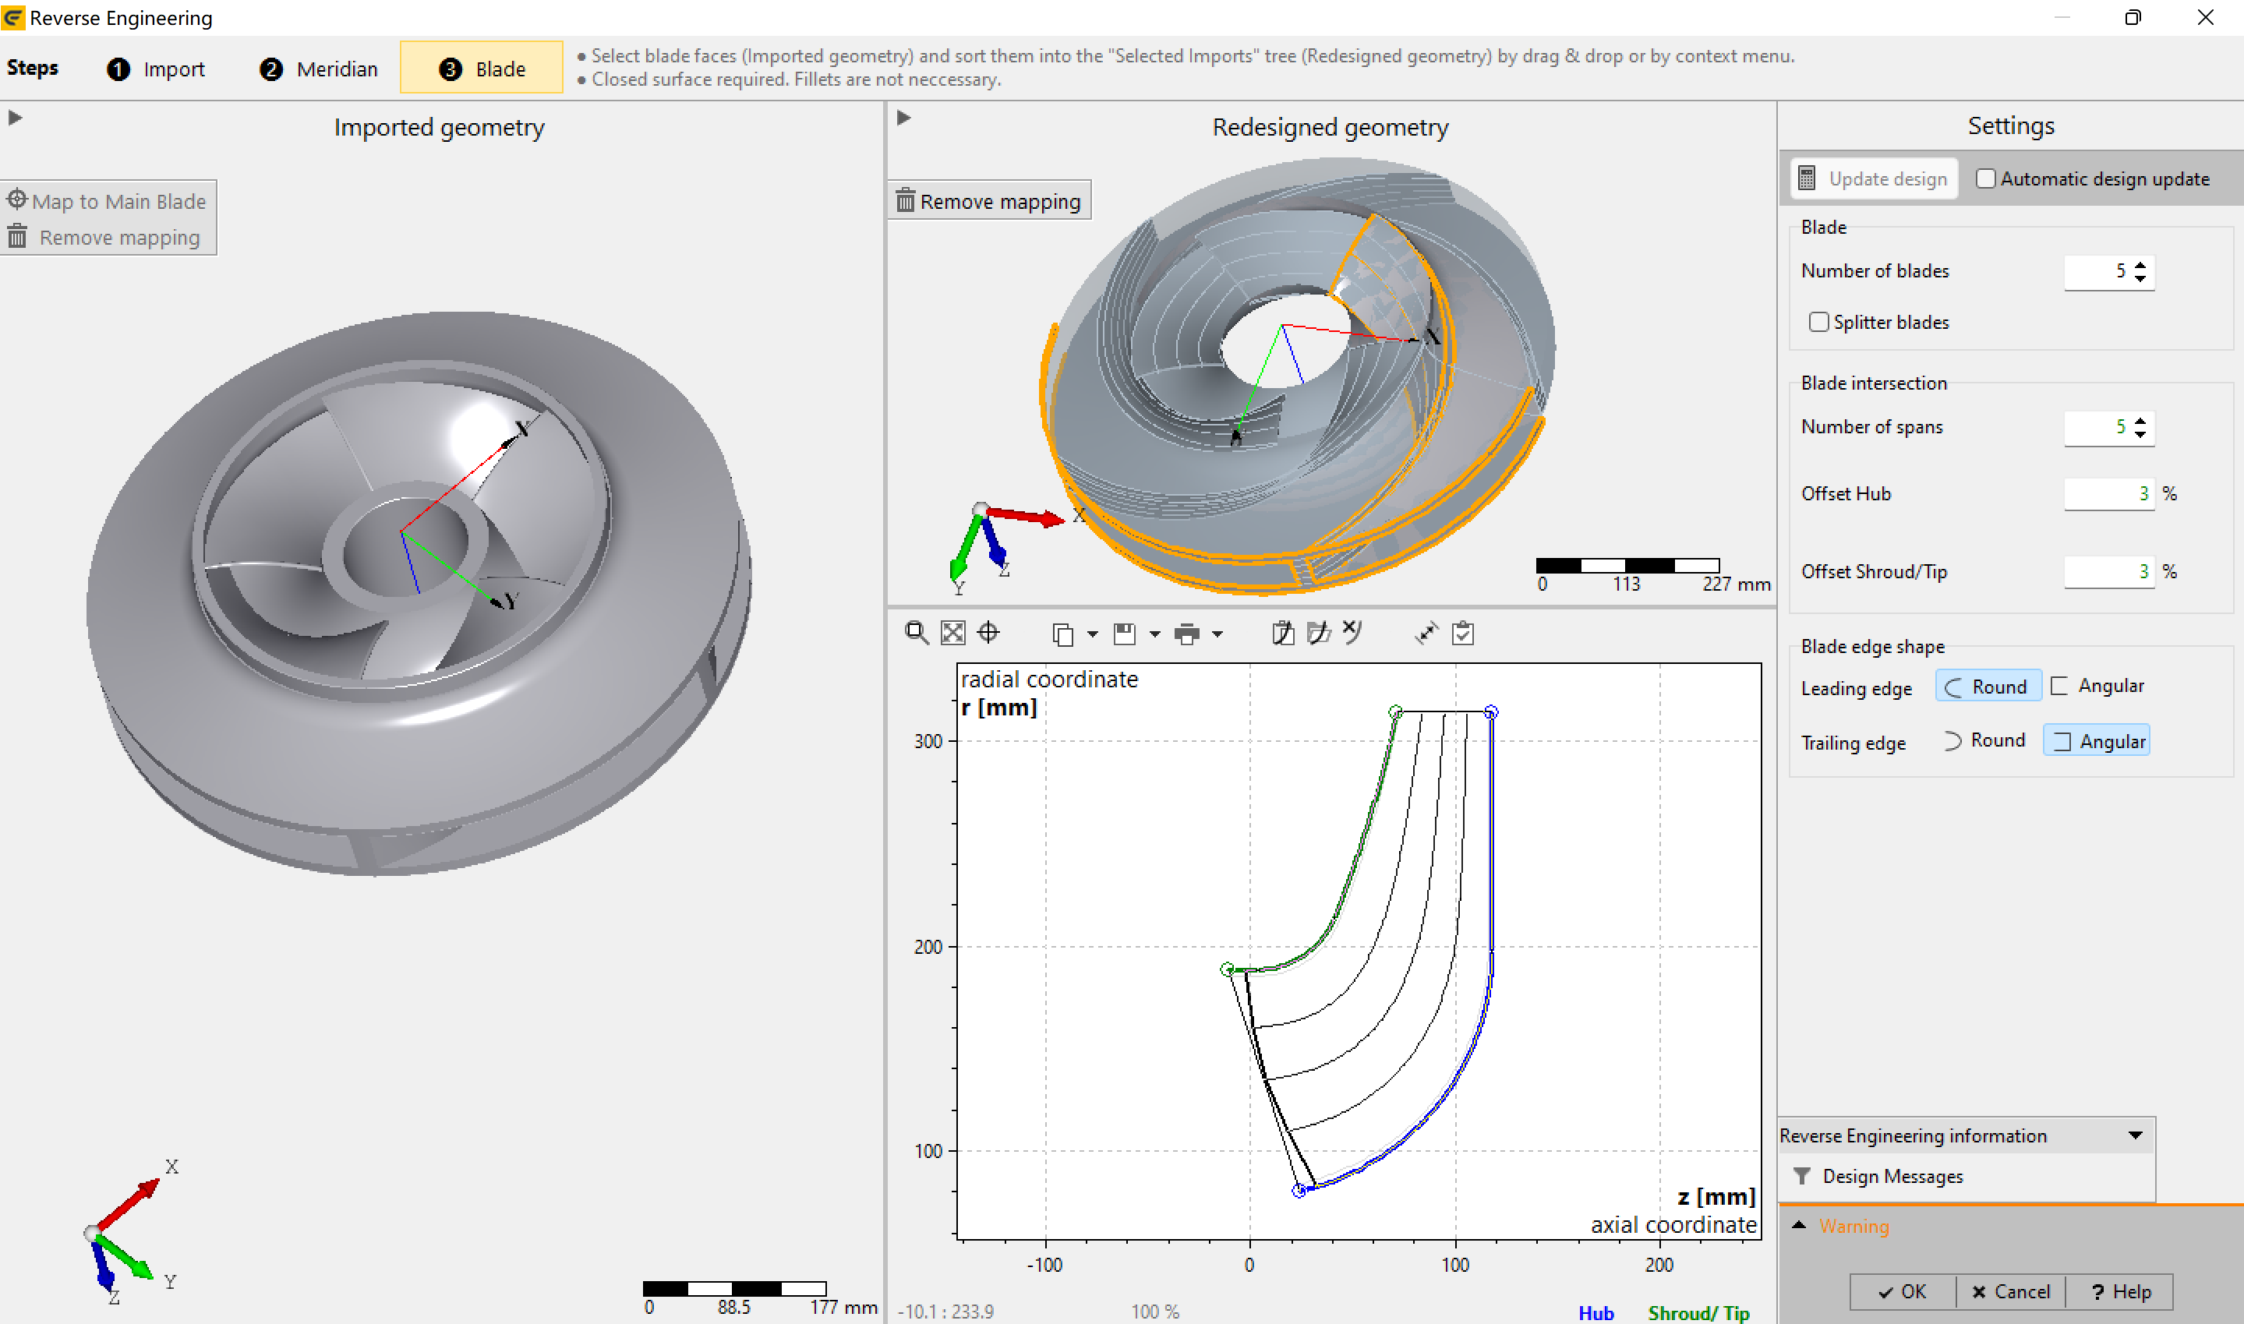Image resolution: width=2244 pixels, height=1324 pixels.
Task: Click the Design Messages label
Action: 1892,1176
